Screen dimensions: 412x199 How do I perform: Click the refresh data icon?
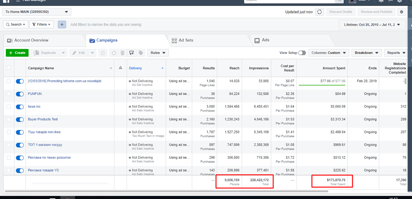[319, 12]
